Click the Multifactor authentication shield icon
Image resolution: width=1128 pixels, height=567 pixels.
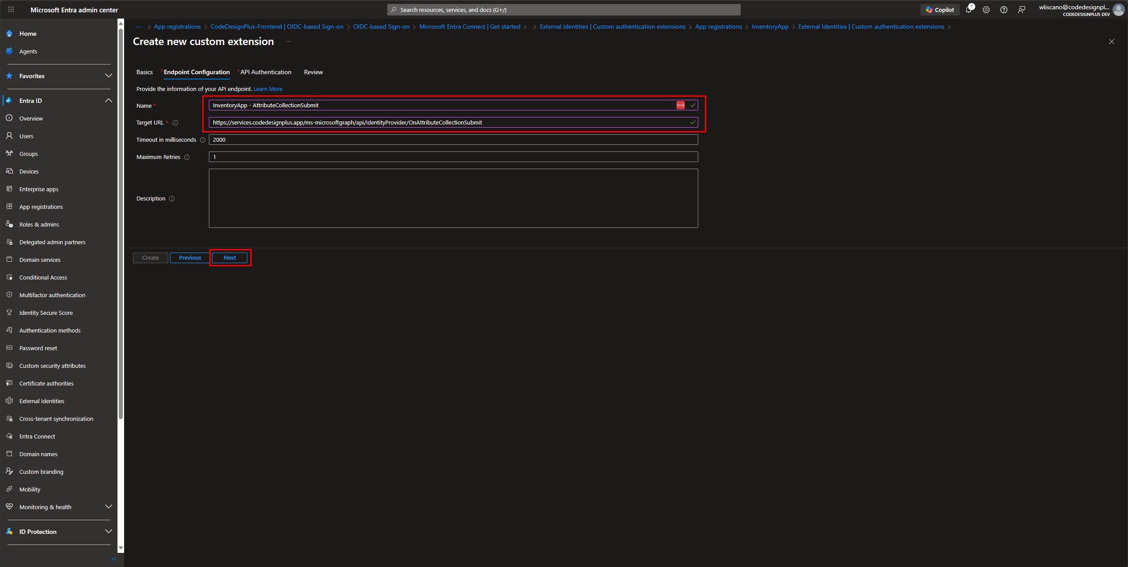(x=9, y=295)
